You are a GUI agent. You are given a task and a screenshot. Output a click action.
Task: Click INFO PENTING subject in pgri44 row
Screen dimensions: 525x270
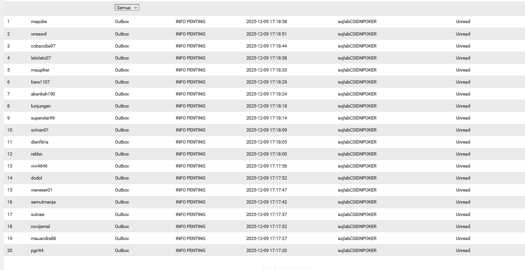tap(191, 251)
